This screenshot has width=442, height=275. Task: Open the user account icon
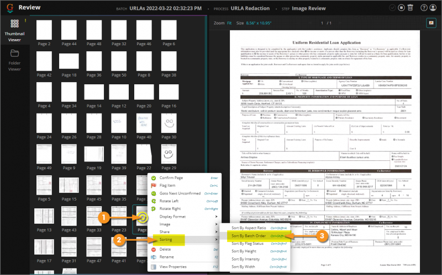point(433,8)
